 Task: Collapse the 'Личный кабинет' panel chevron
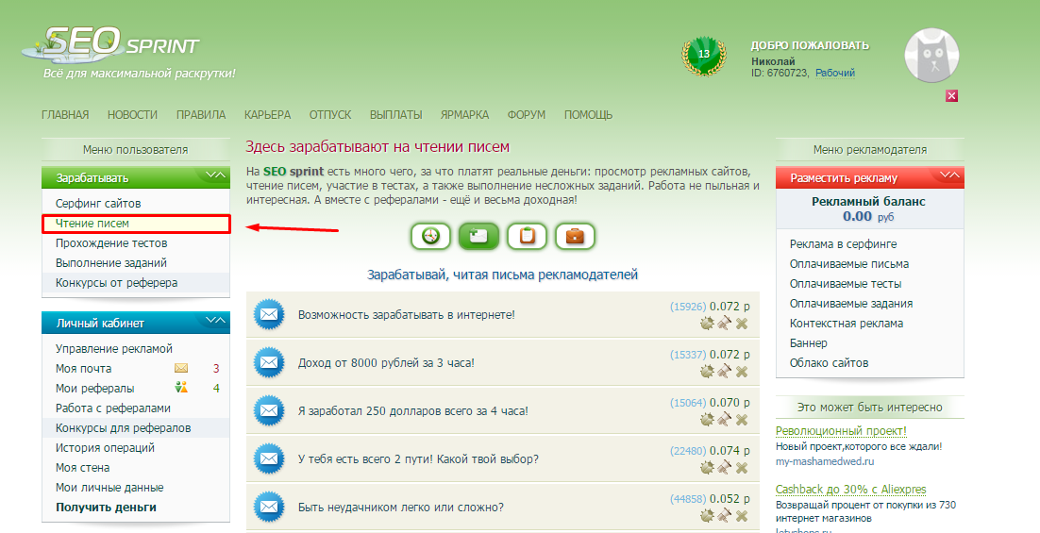pyautogui.click(x=215, y=320)
